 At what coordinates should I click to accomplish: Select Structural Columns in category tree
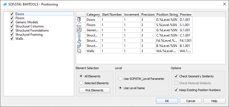(30, 26)
